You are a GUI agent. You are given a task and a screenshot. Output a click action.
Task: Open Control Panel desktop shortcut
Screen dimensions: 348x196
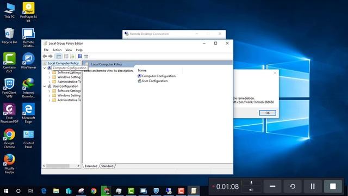click(28, 139)
